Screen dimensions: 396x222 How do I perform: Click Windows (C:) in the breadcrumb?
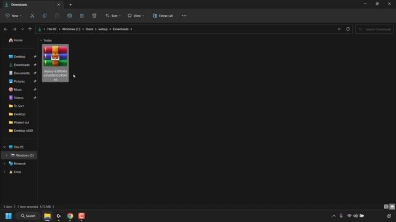(71, 29)
